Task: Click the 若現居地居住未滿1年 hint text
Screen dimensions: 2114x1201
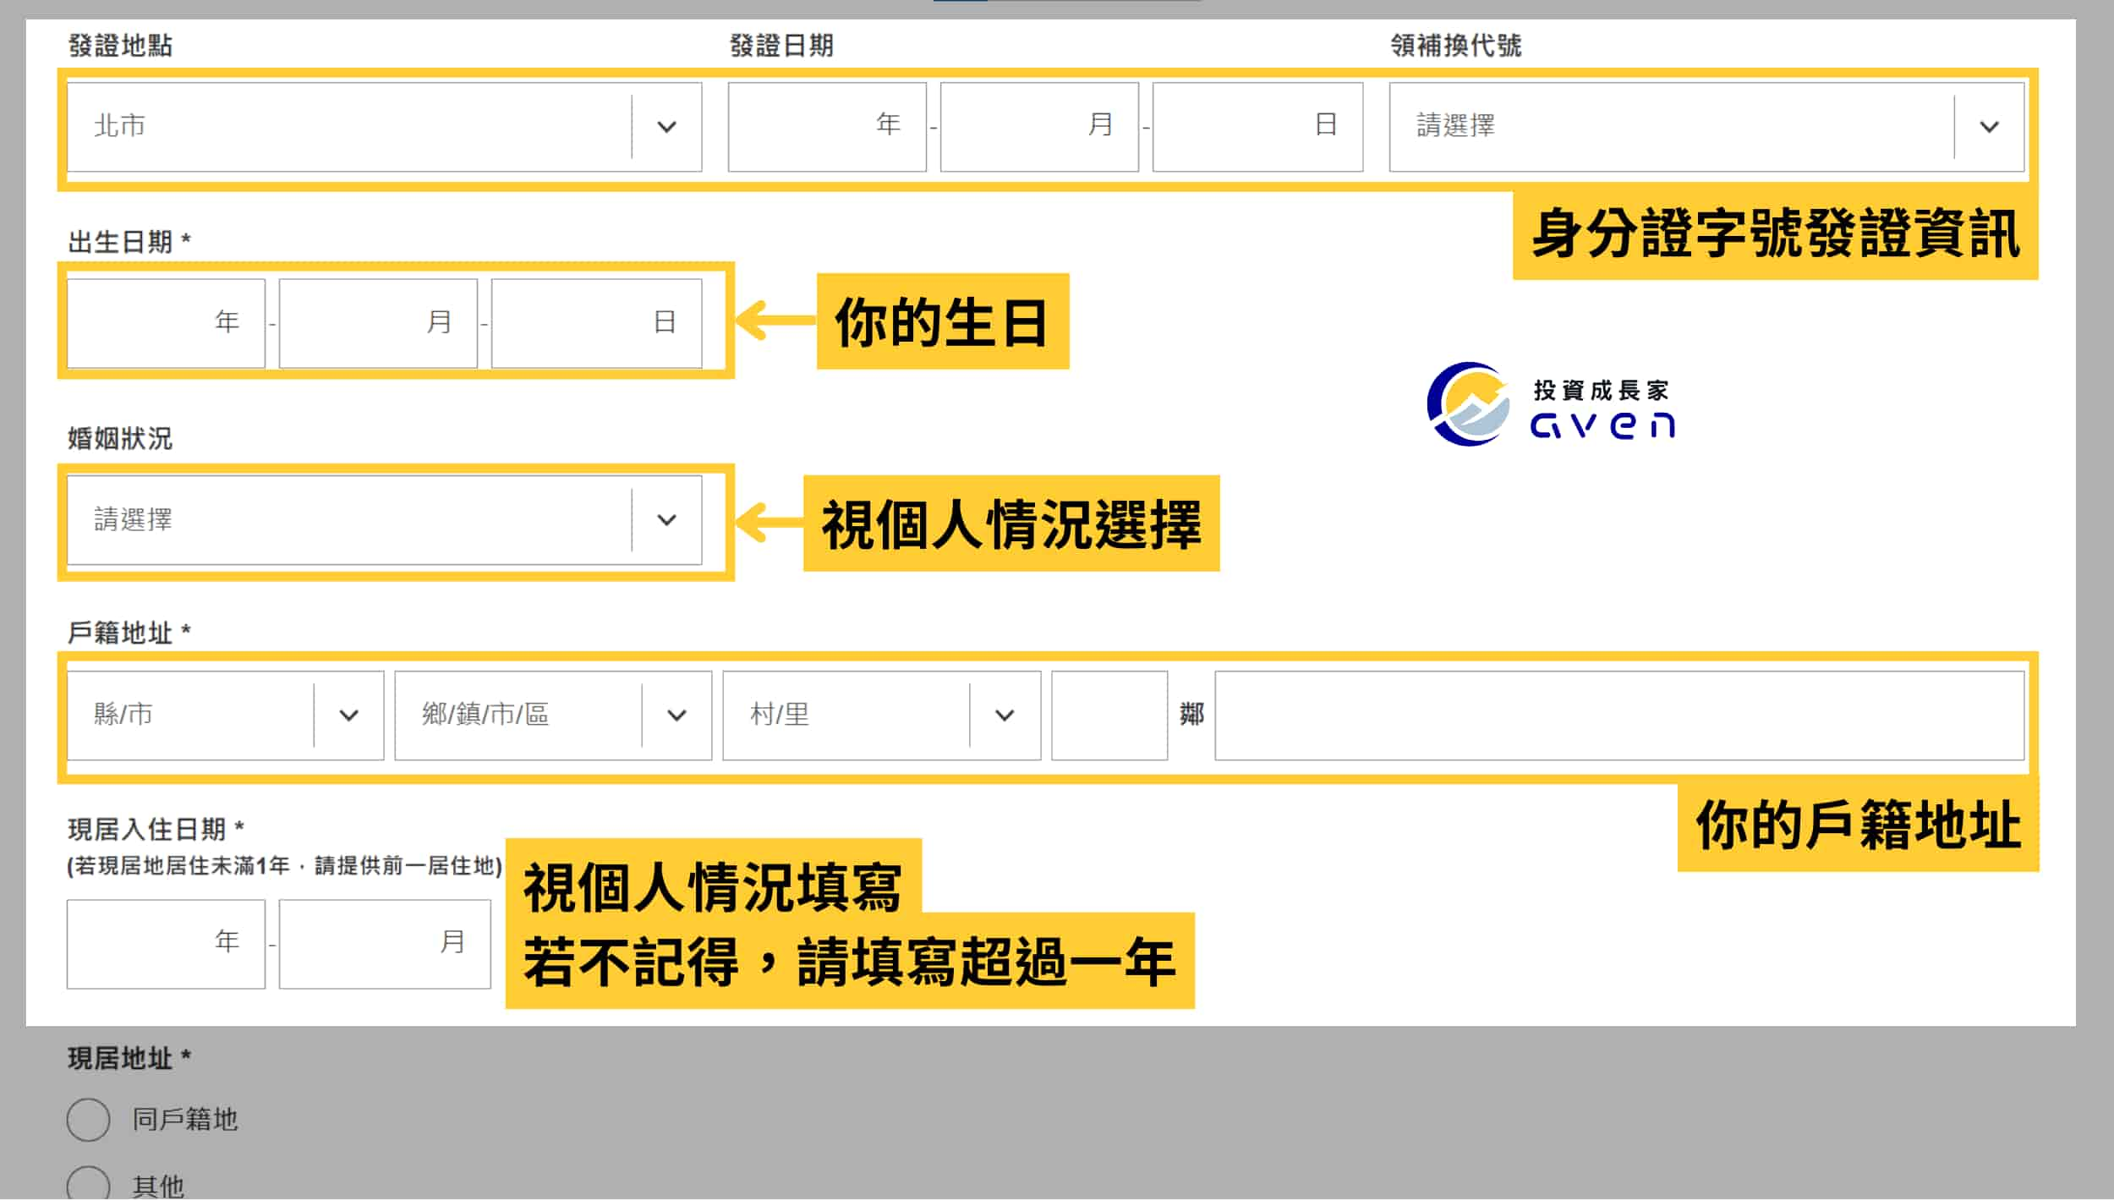Action: coord(285,866)
